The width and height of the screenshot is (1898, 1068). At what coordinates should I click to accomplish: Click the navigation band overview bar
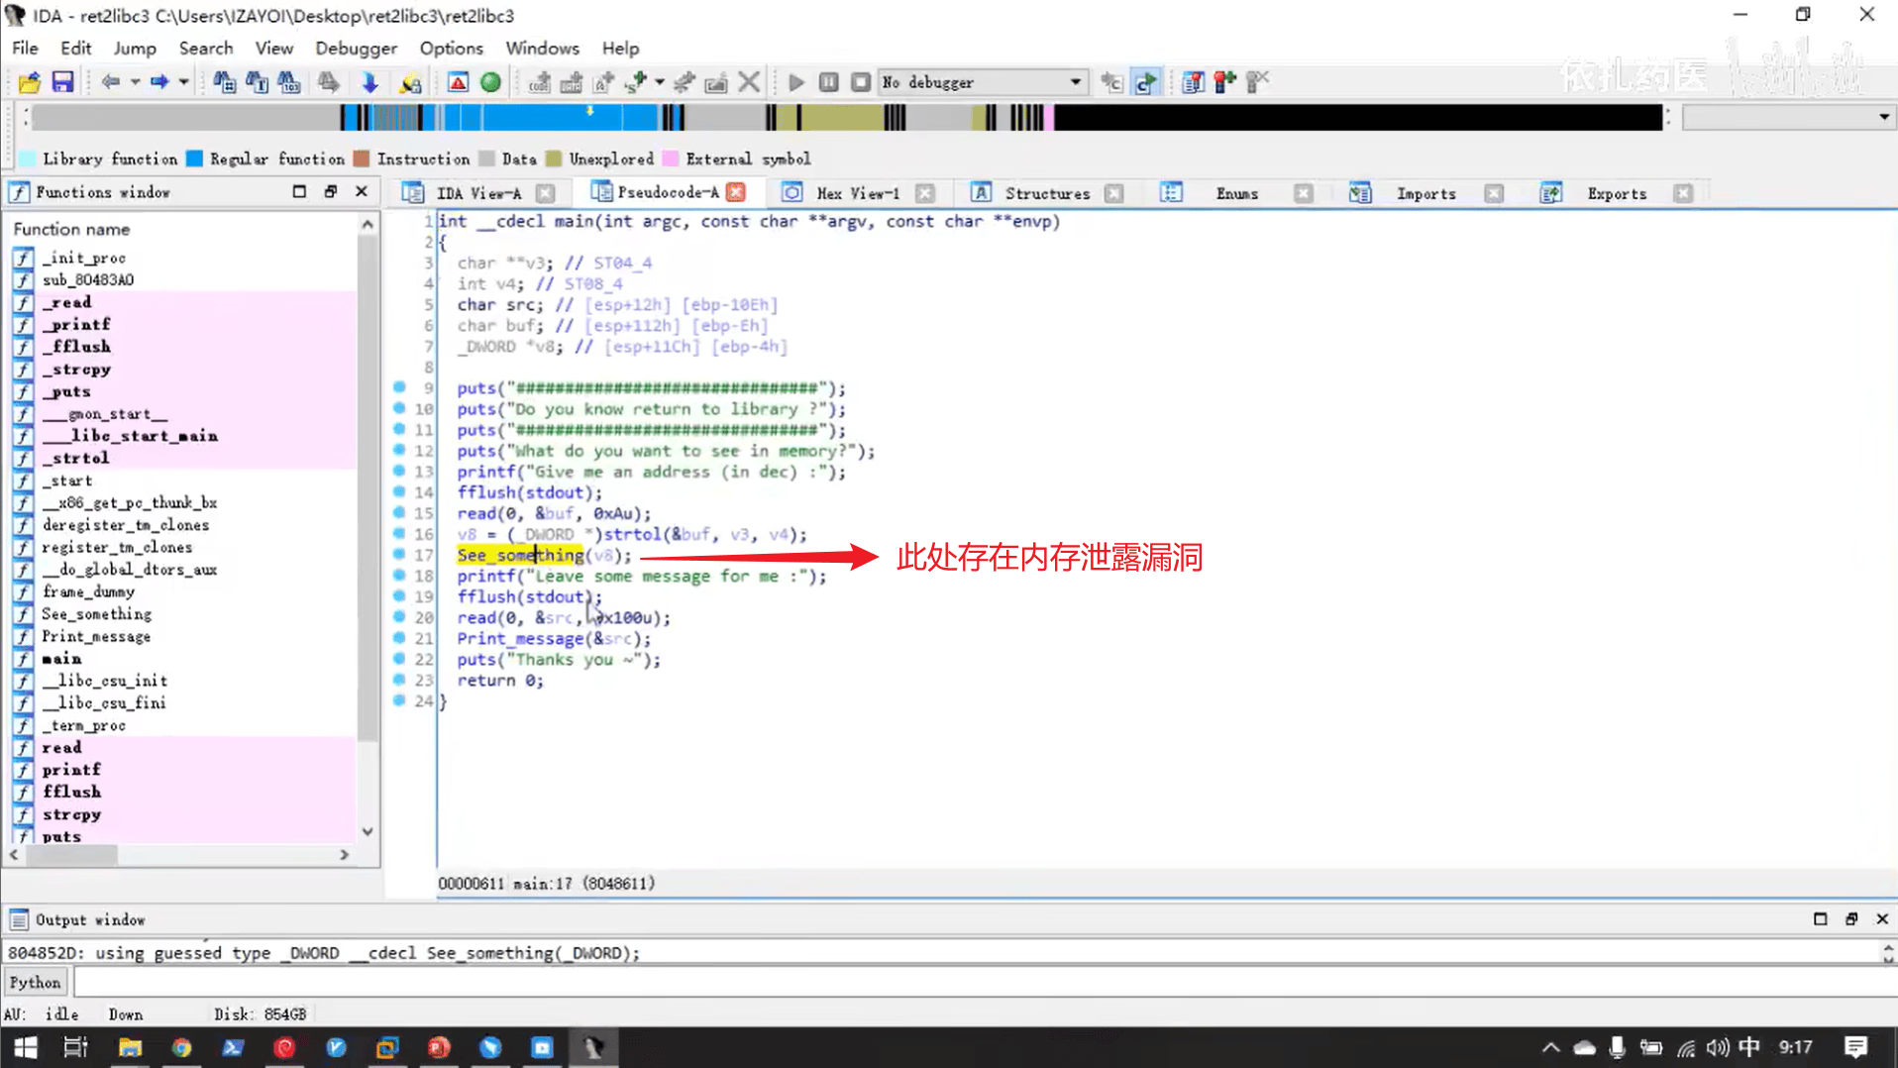pyautogui.click(x=847, y=118)
